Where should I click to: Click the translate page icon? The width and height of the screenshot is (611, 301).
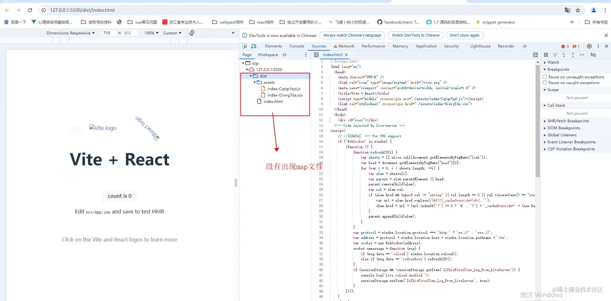(567, 10)
